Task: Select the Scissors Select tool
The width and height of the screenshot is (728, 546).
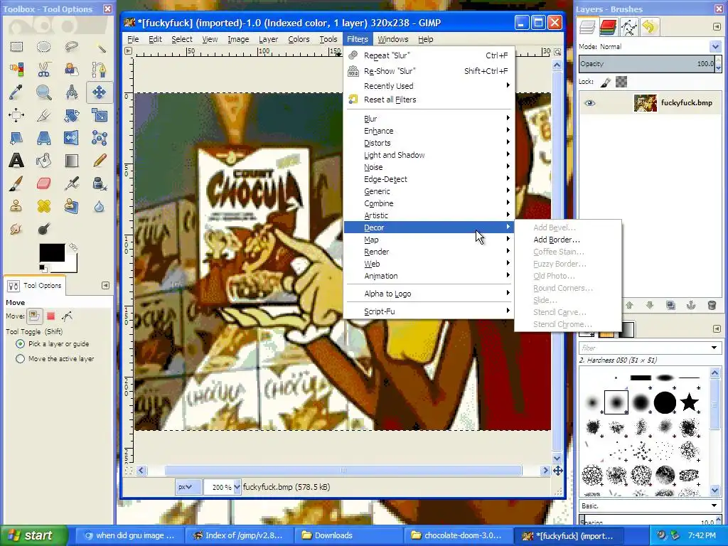Action: point(43,70)
